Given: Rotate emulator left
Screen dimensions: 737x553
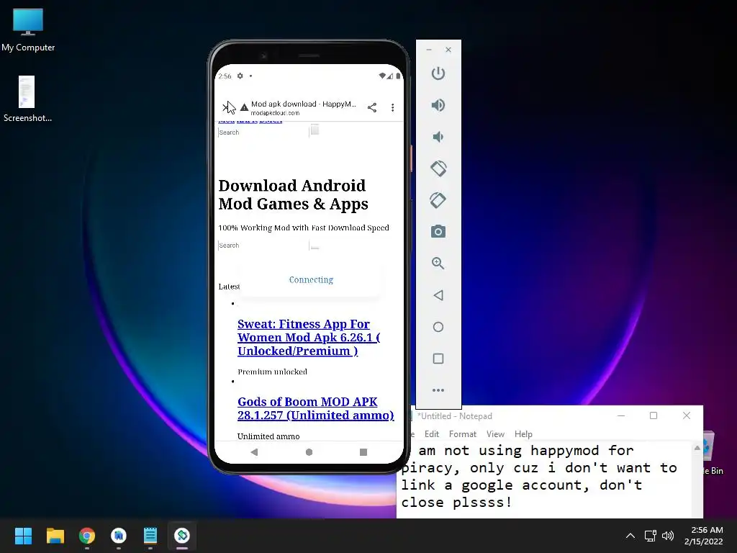Looking at the screenshot, I should coord(438,168).
